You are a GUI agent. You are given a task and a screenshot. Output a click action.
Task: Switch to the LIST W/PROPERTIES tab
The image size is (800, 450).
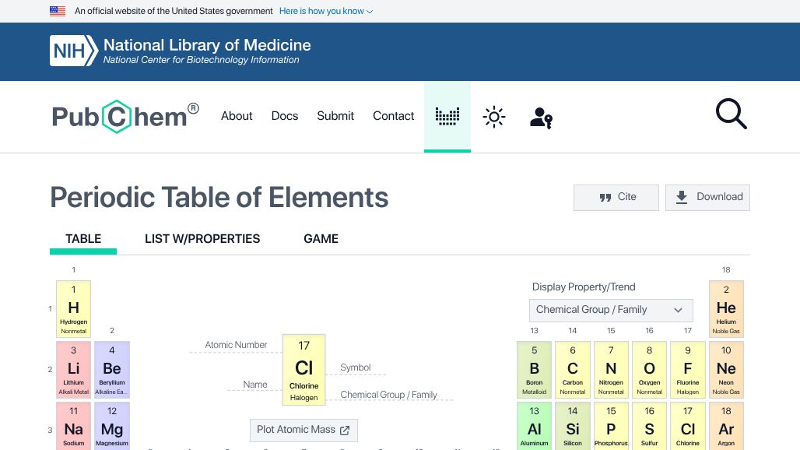pos(202,239)
